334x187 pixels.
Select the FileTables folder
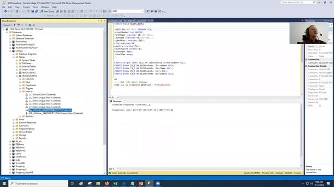tap(27, 63)
